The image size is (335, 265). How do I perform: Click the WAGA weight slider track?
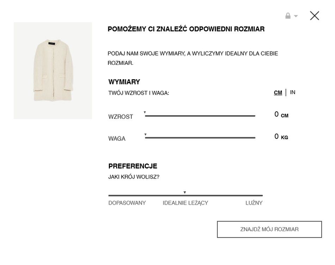(200, 138)
